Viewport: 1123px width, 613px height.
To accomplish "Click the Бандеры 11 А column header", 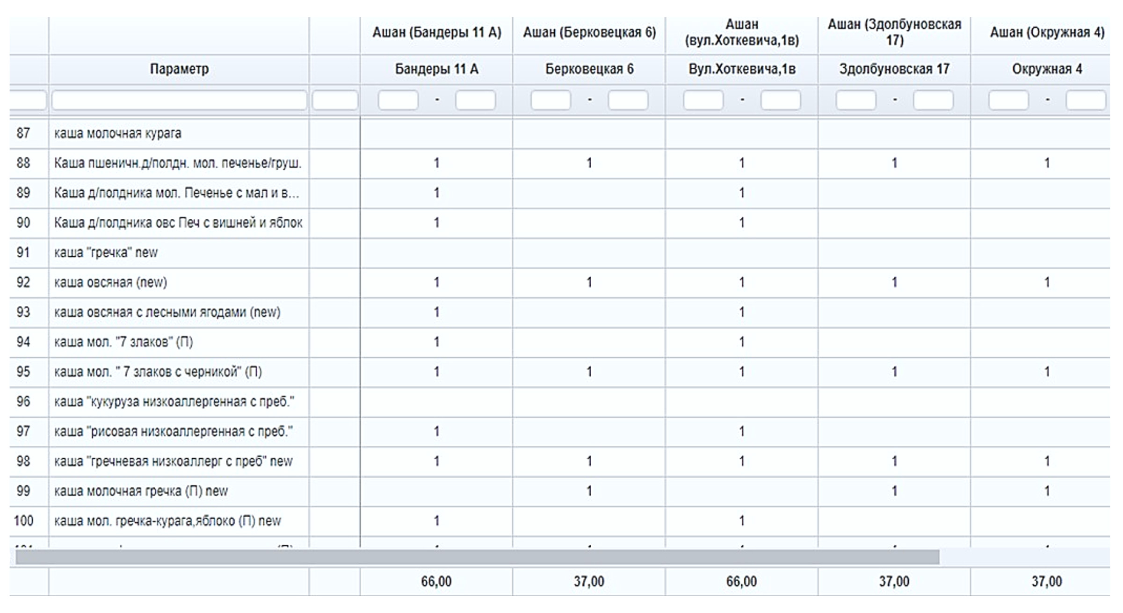I will coord(436,69).
